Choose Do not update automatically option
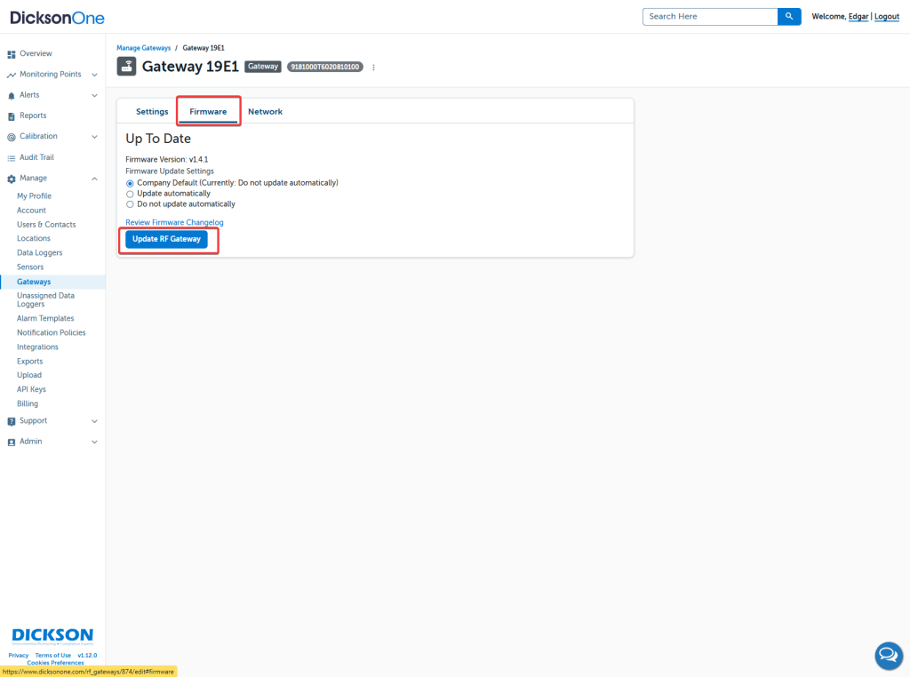This screenshot has height=677, width=910. point(130,204)
